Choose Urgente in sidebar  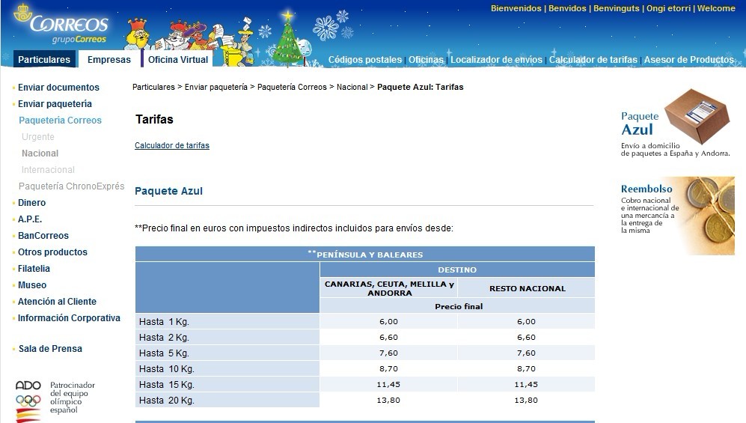tap(38, 137)
